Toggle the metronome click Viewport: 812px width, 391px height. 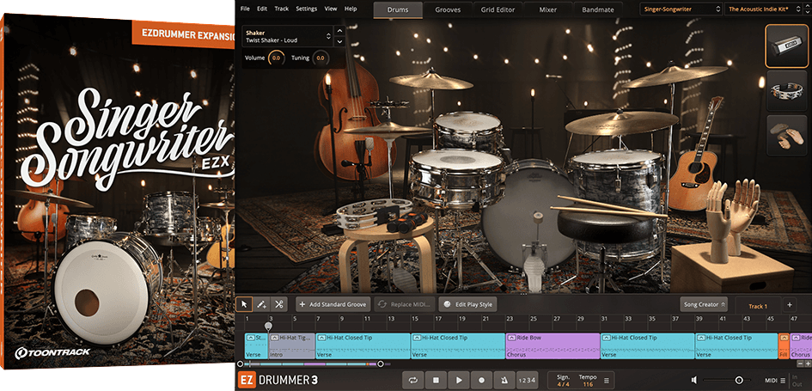point(504,380)
